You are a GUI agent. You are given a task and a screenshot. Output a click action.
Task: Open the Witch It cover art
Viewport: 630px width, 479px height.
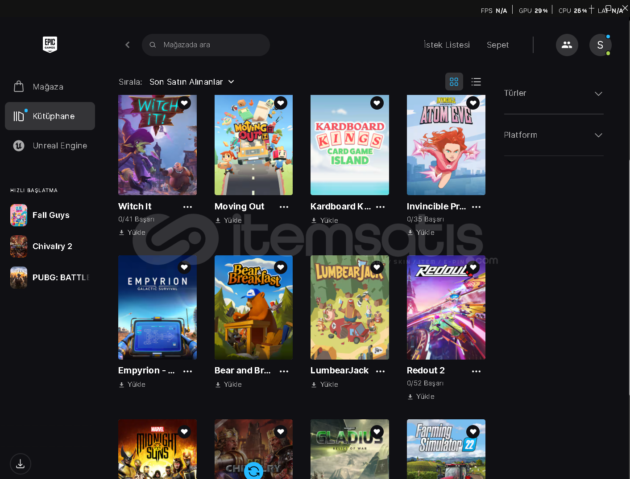(x=157, y=145)
